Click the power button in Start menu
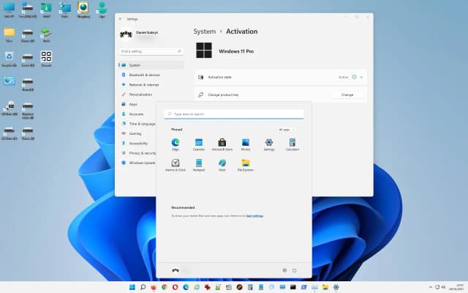The height and width of the screenshot is (293, 468). tap(294, 270)
